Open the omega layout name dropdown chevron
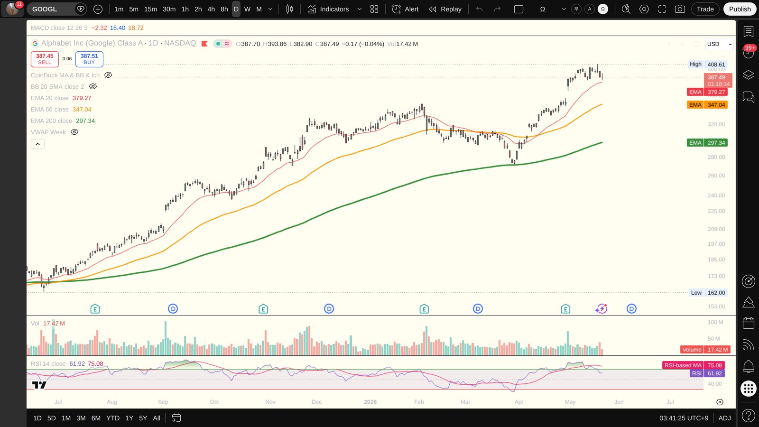The height and width of the screenshot is (427, 759). (x=564, y=9)
